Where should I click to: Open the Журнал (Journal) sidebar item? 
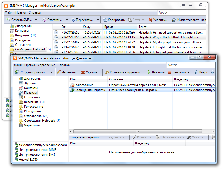tap(30, 83)
